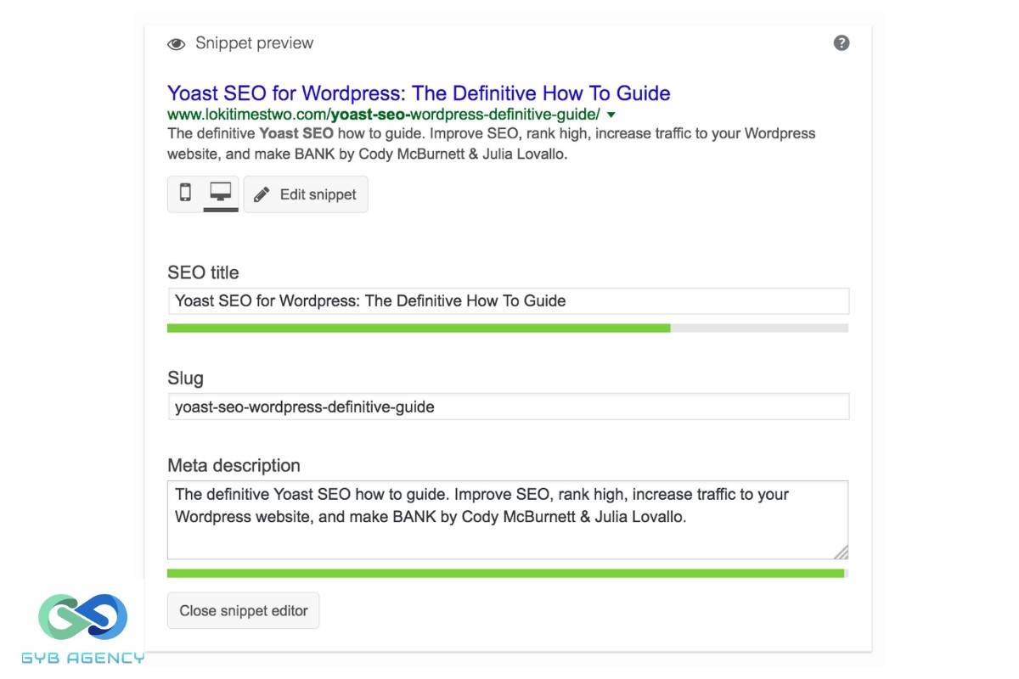Click the Slug label
This screenshot has height=679, width=1019.
185,379
